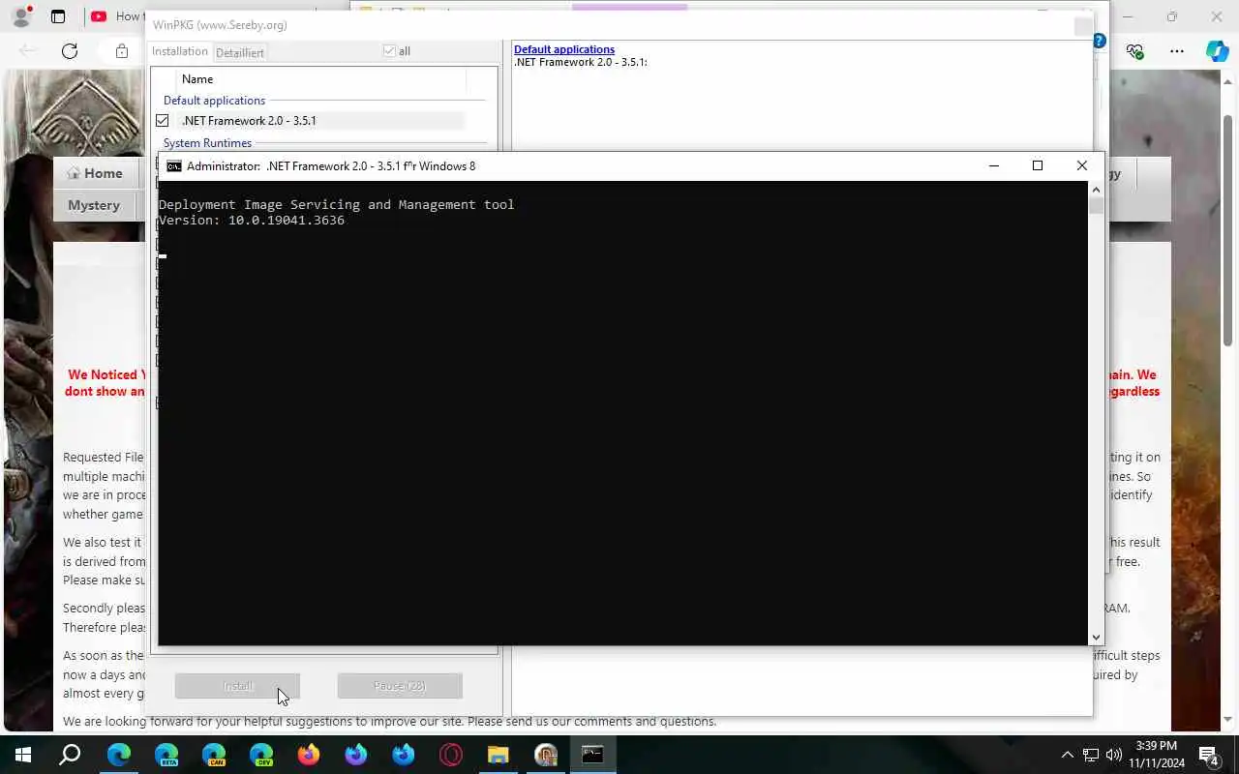The width and height of the screenshot is (1239, 774).
Task: Open volume control tray icon
Action: tap(1114, 755)
